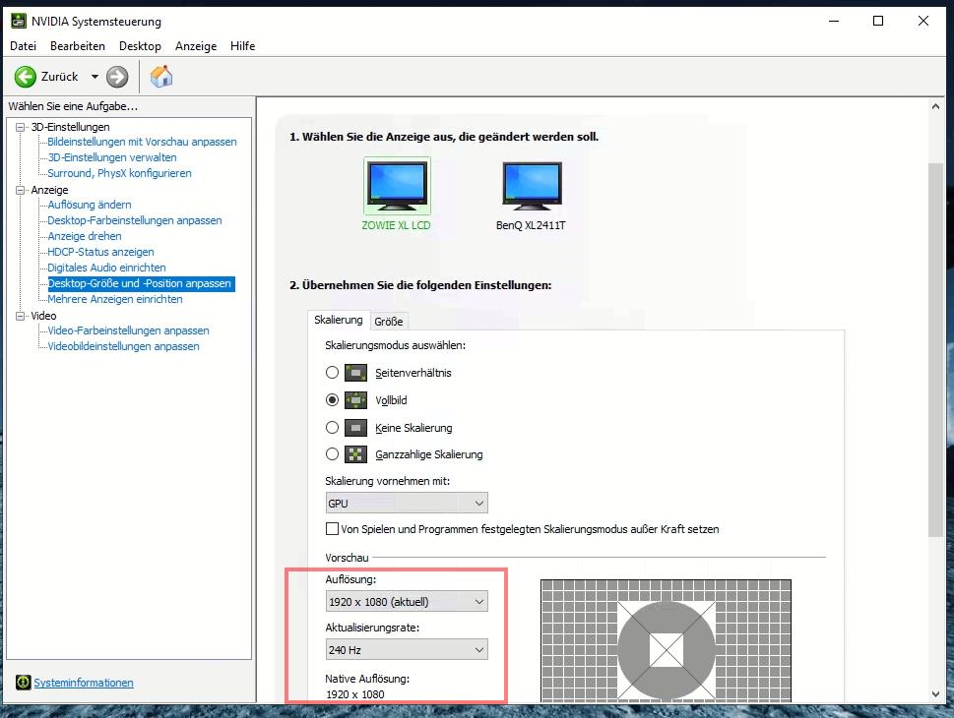Select the Seitenverhältnis scaling radio button
The height and width of the screenshot is (718, 954).
pos(332,373)
